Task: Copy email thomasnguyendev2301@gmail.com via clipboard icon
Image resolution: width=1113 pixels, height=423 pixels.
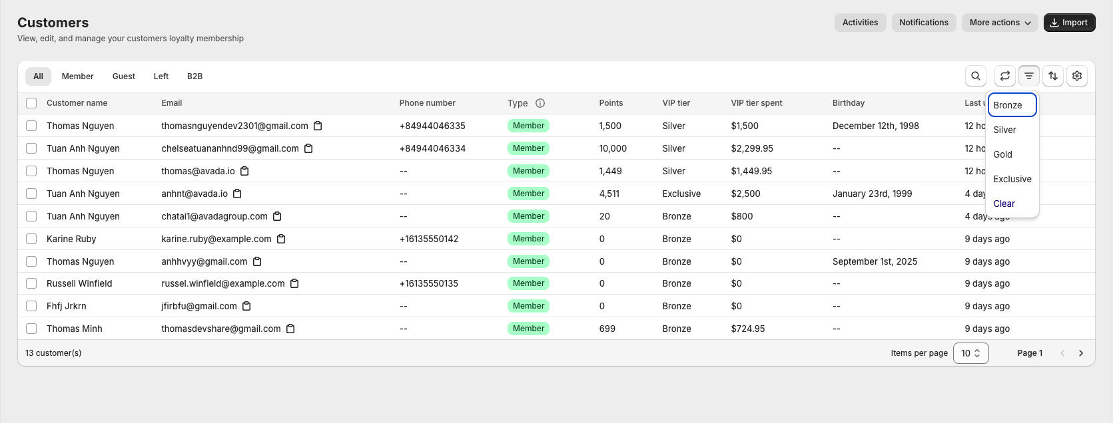Action: (x=318, y=126)
